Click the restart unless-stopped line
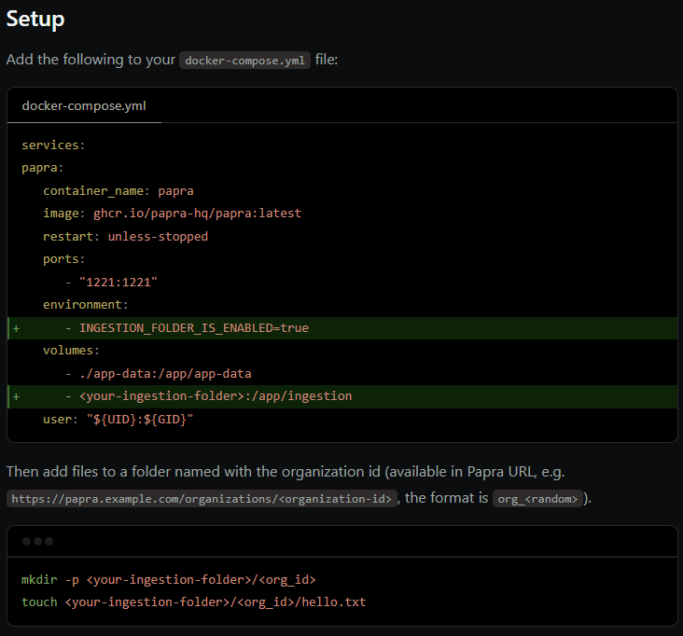Viewport: 683px width, 636px height. (125, 236)
